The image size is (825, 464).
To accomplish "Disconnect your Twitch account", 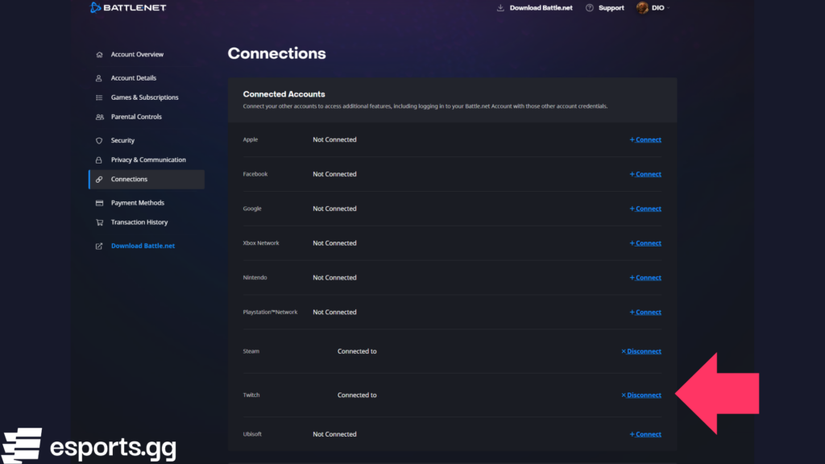I will coord(641,395).
